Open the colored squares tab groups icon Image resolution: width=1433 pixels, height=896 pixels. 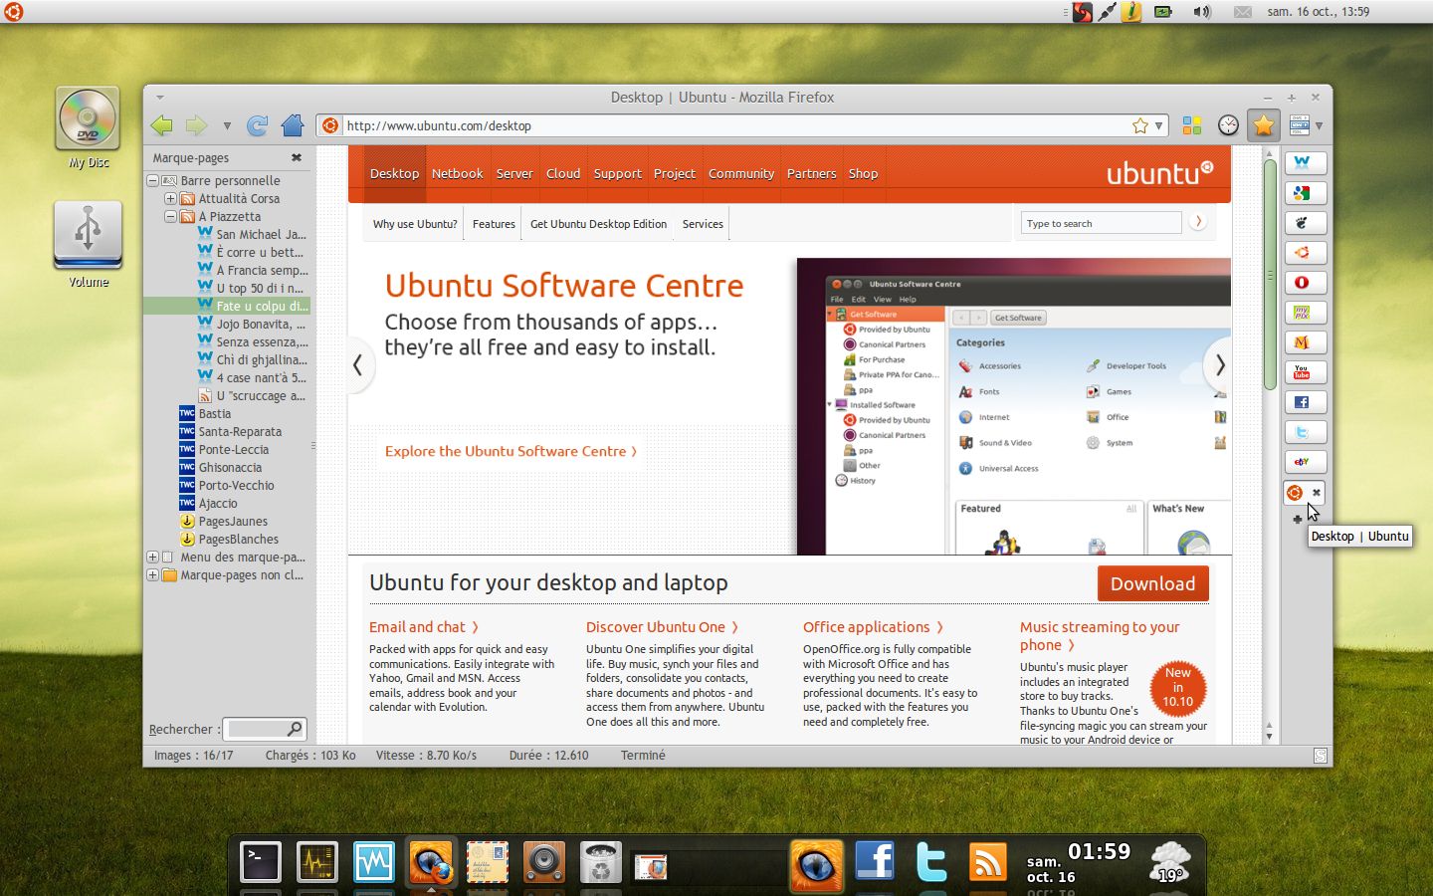1192,125
